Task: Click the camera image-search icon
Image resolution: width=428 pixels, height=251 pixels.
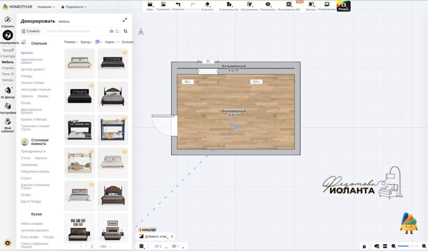Action: pyautogui.click(x=111, y=31)
